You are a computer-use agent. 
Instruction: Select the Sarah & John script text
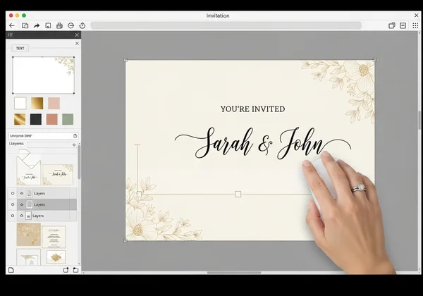(x=263, y=143)
